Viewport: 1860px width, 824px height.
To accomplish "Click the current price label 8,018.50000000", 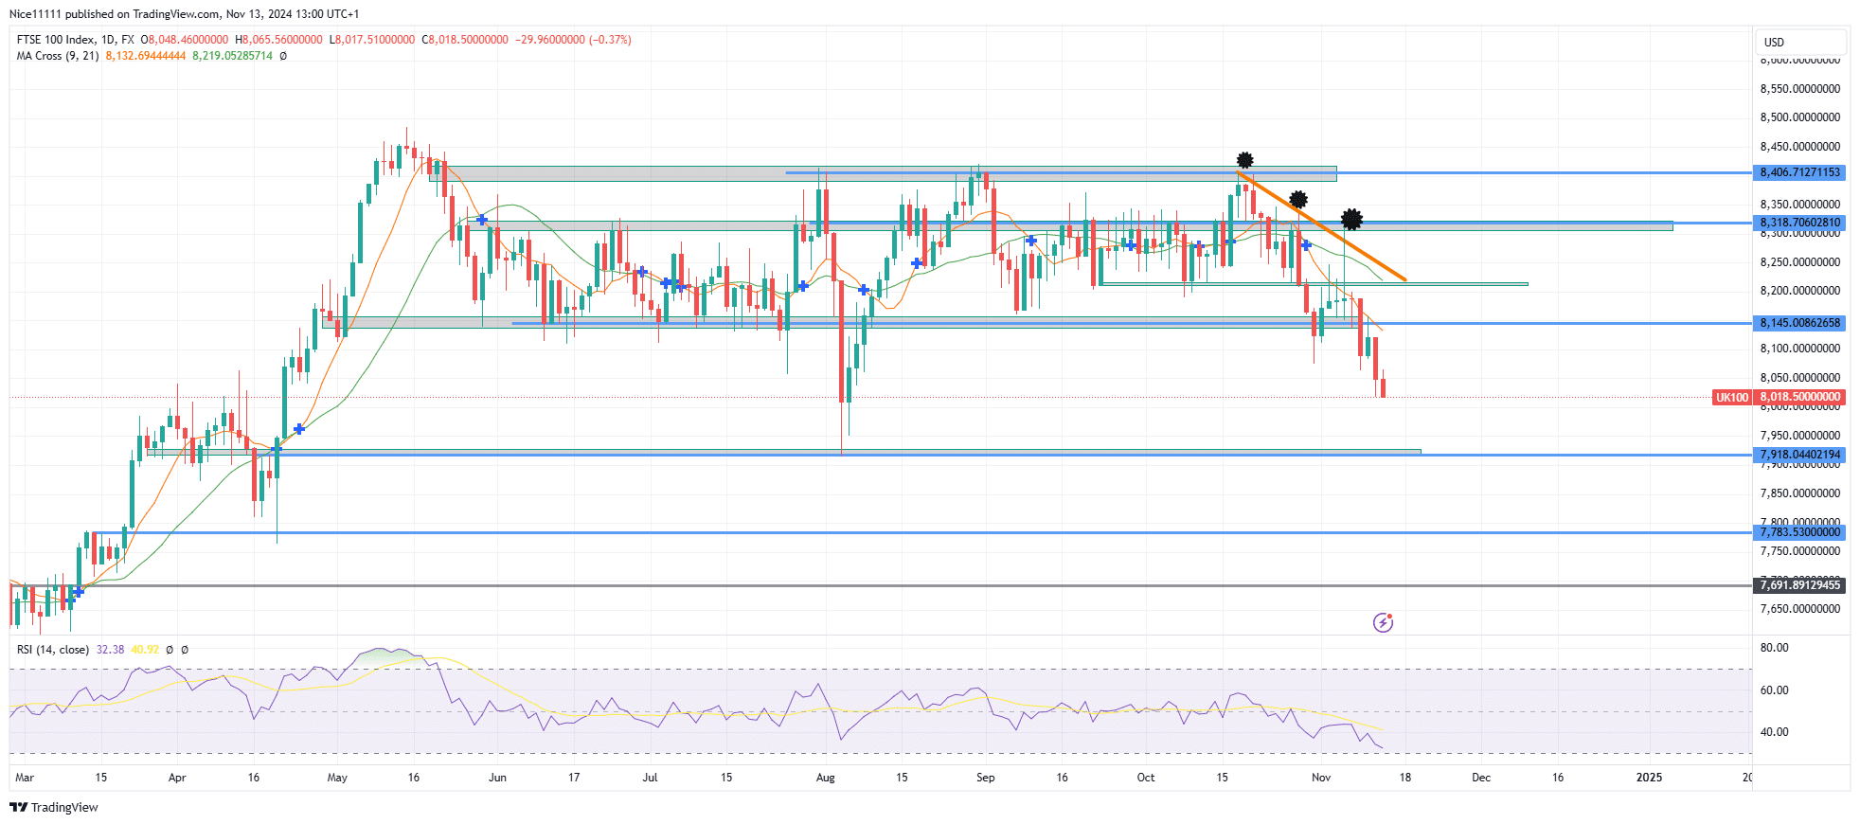I will pos(1799,397).
